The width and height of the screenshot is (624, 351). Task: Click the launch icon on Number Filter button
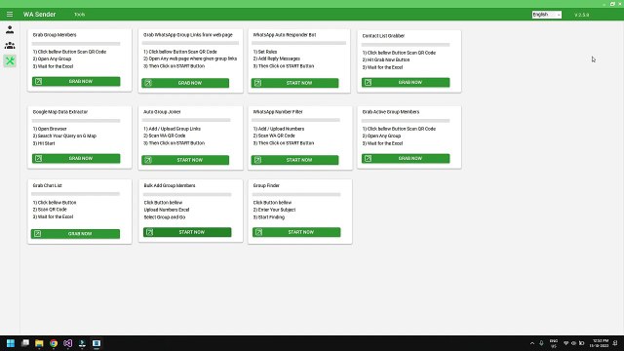[257, 160]
